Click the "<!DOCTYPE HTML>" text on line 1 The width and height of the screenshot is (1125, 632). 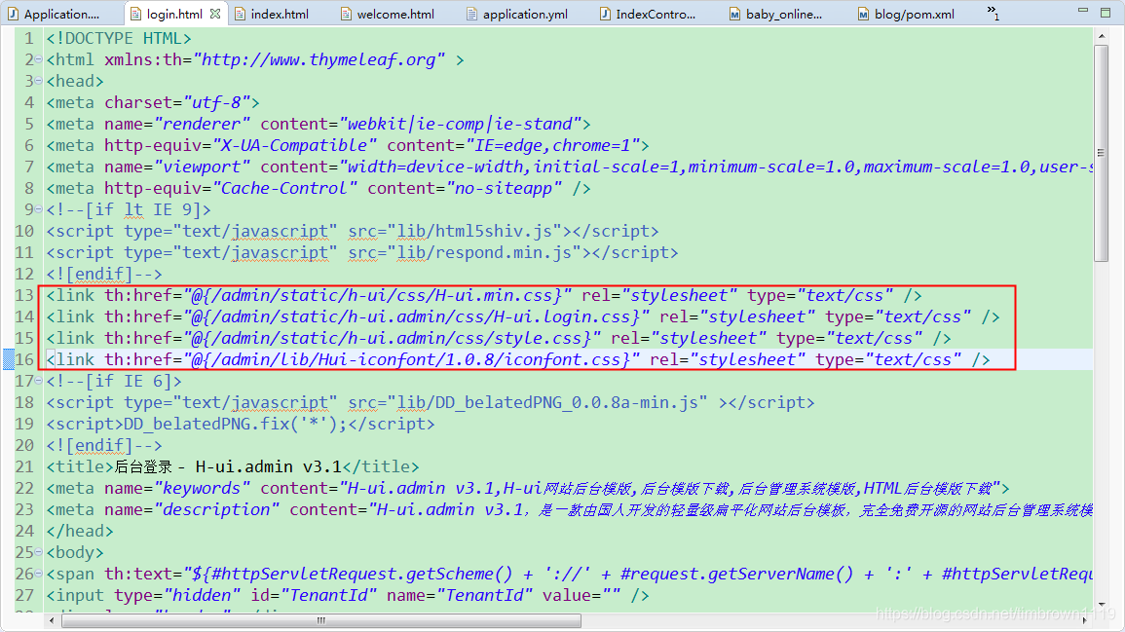[119, 39]
